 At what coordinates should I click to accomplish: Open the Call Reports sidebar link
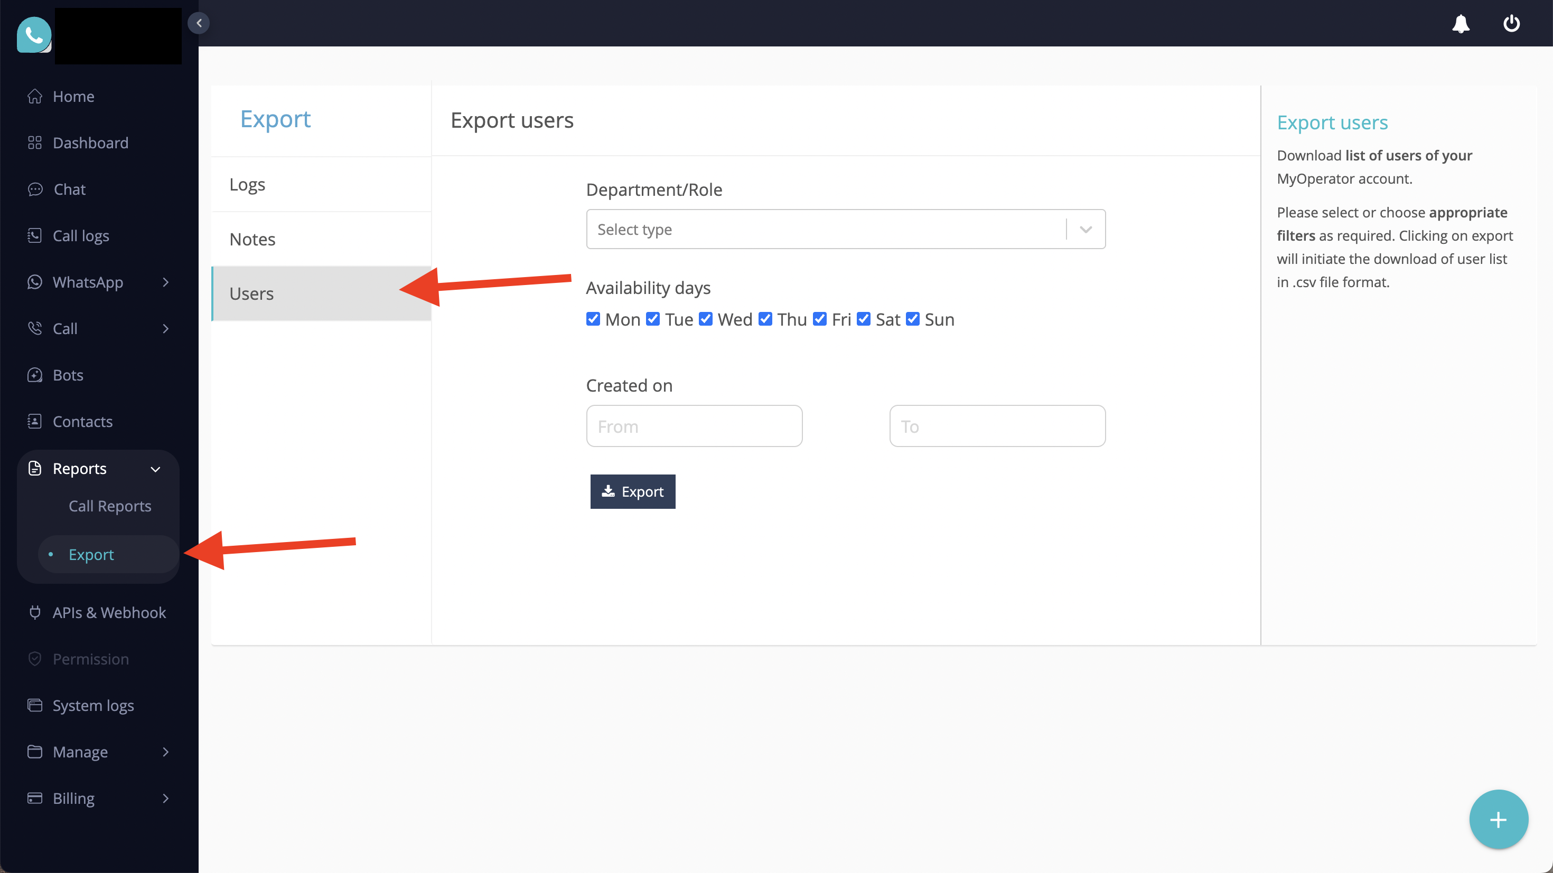tap(110, 506)
